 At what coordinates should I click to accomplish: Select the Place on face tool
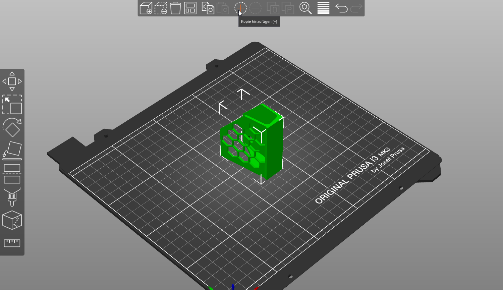coord(12,151)
